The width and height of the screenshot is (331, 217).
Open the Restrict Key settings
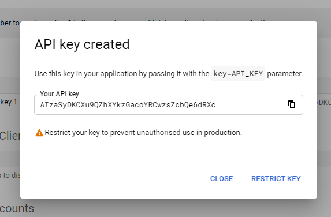click(x=276, y=178)
